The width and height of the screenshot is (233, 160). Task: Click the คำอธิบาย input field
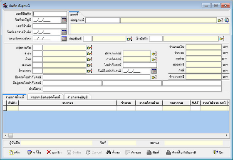[132, 89]
